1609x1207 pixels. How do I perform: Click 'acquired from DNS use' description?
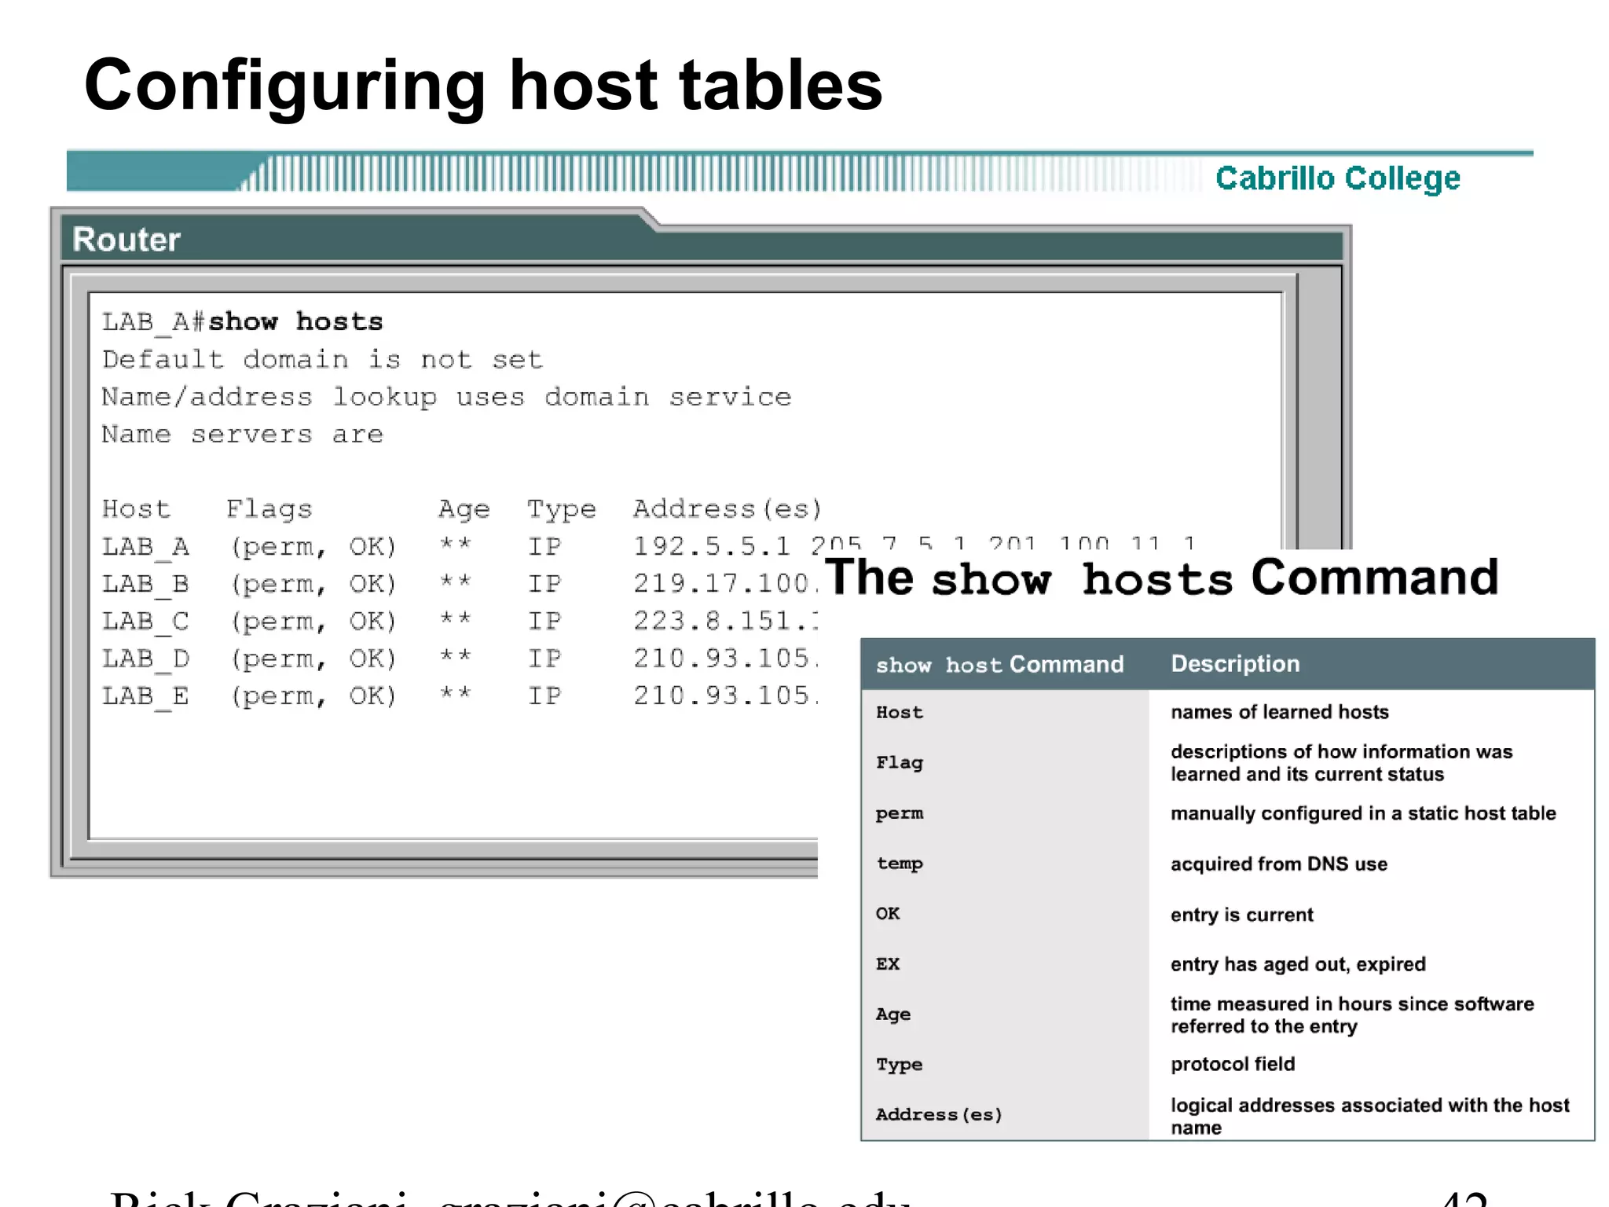click(x=1279, y=864)
